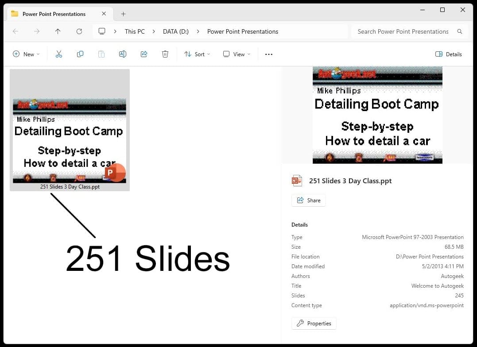477x347 pixels.
Task: Navigate to This PC via breadcrumb
Action: [135, 31]
